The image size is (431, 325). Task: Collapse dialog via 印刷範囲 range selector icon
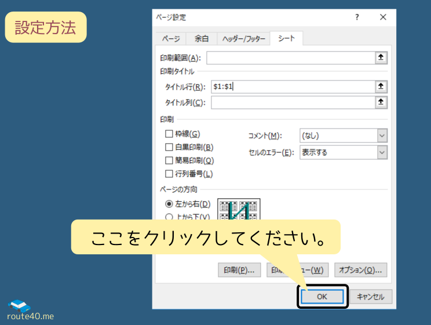(x=381, y=58)
